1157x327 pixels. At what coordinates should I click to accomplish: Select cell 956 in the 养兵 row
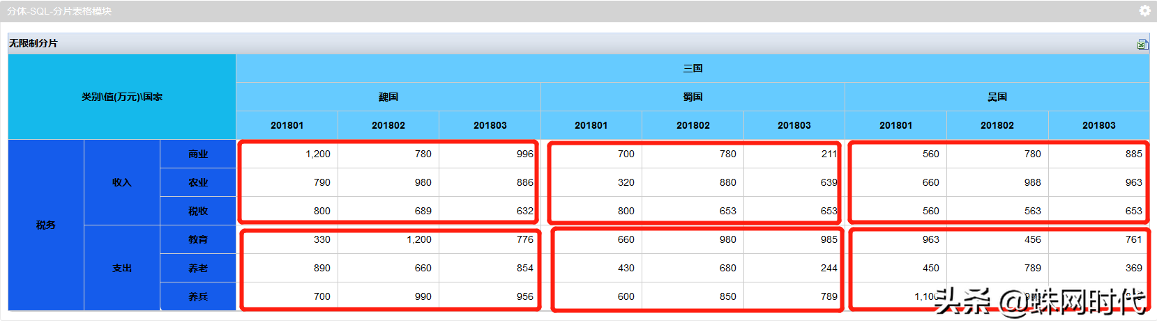point(490,296)
